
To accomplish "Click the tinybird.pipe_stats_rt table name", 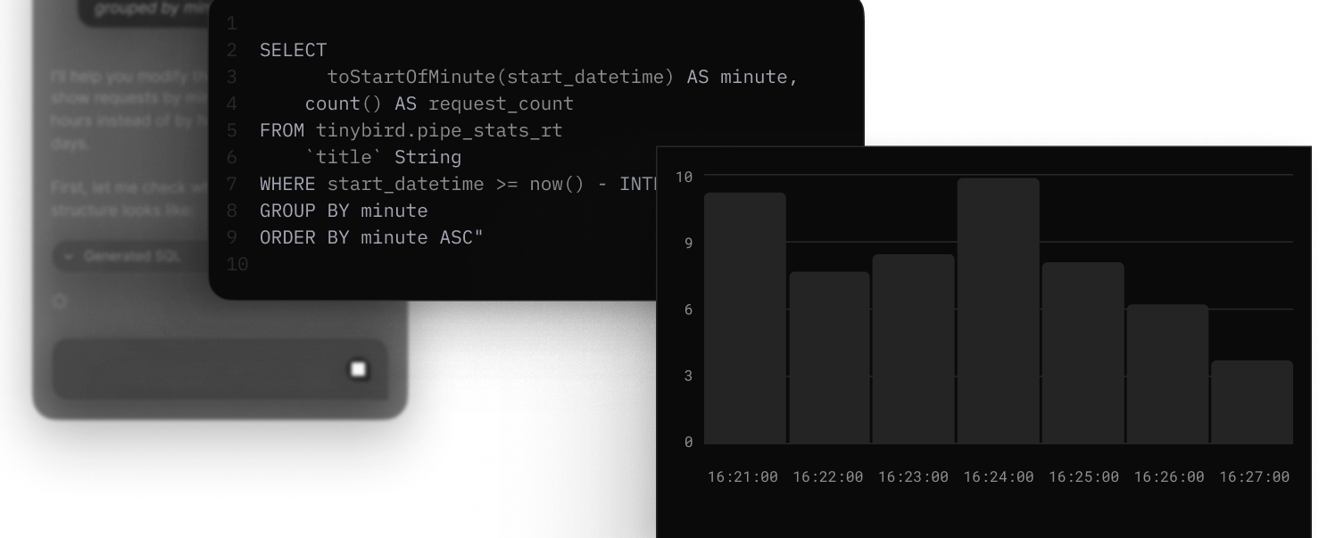I will [x=439, y=131].
